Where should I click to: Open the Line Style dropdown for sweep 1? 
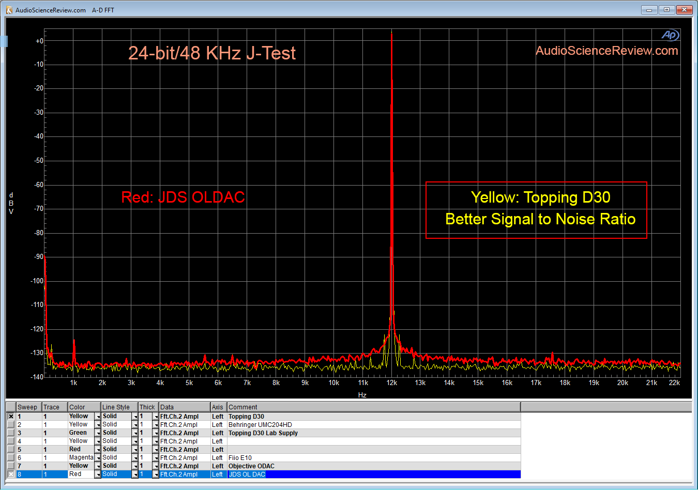point(135,416)
